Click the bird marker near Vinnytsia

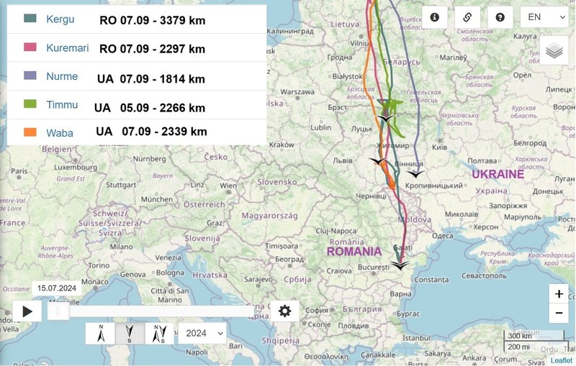point(416,174)
